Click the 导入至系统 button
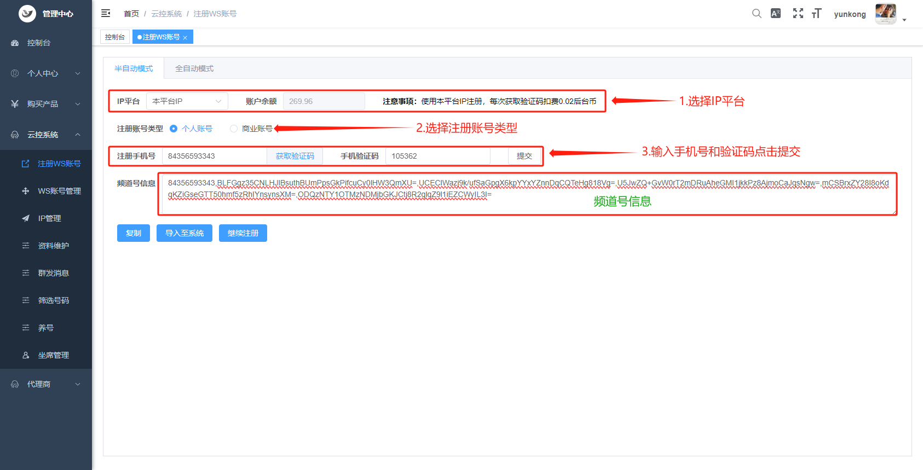This screenshot has height=470, width=923. tap(184, 233)
